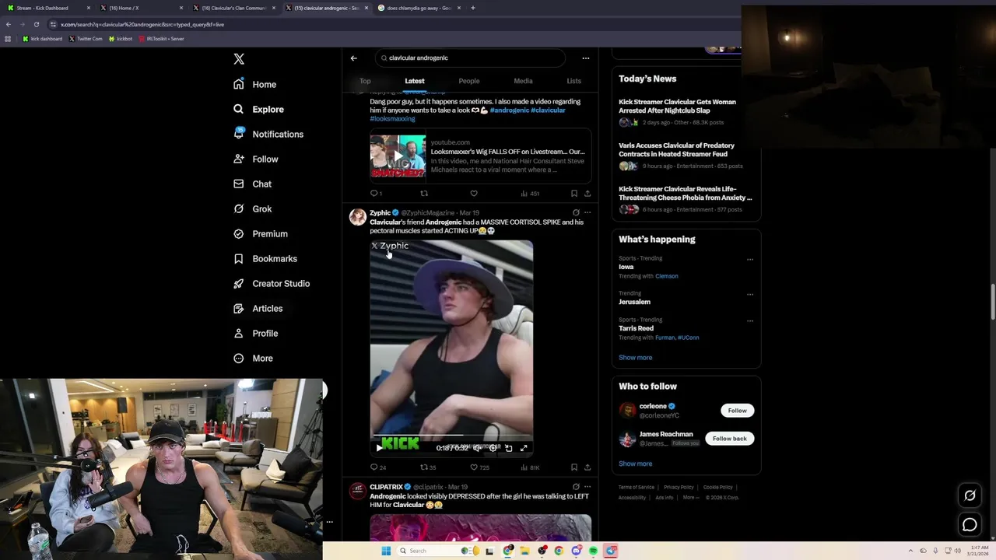
Task: Follow back James Reachman
Action: click(x=729, y=439)
